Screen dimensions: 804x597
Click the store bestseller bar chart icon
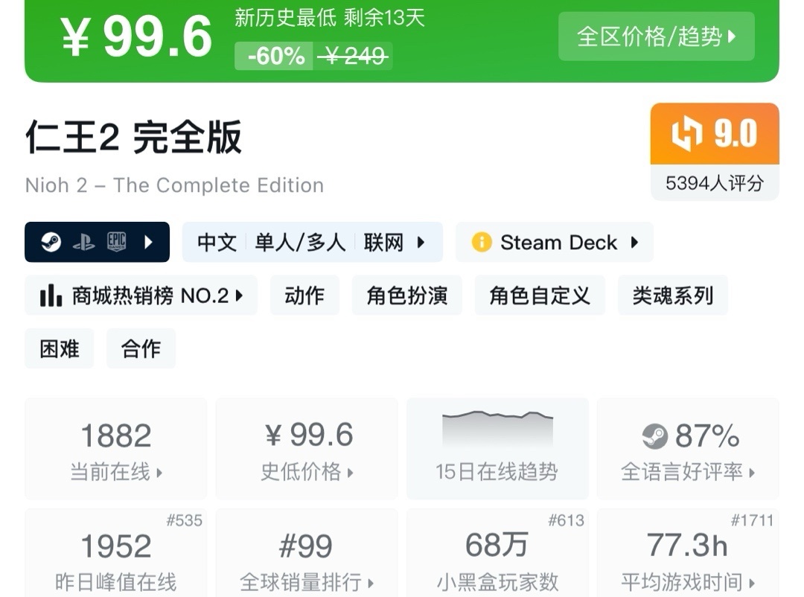coord(51,296)
